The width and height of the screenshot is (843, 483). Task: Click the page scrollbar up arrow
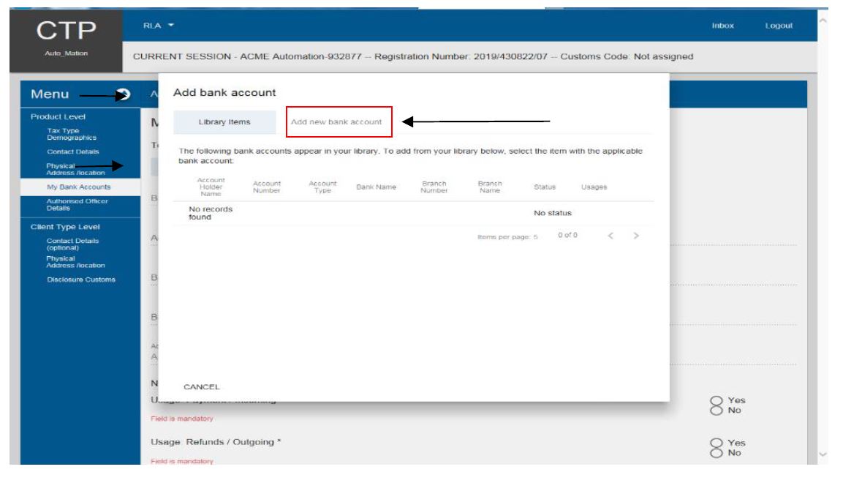pos(823,20)
